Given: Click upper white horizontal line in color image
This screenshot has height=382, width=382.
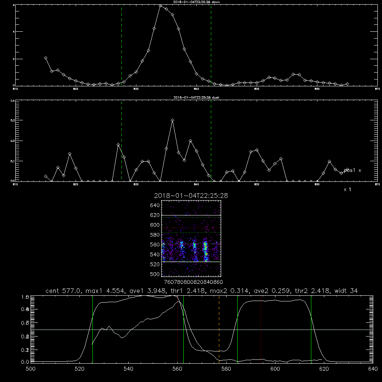Looking at the screenshot, I should tap(191, 215).
